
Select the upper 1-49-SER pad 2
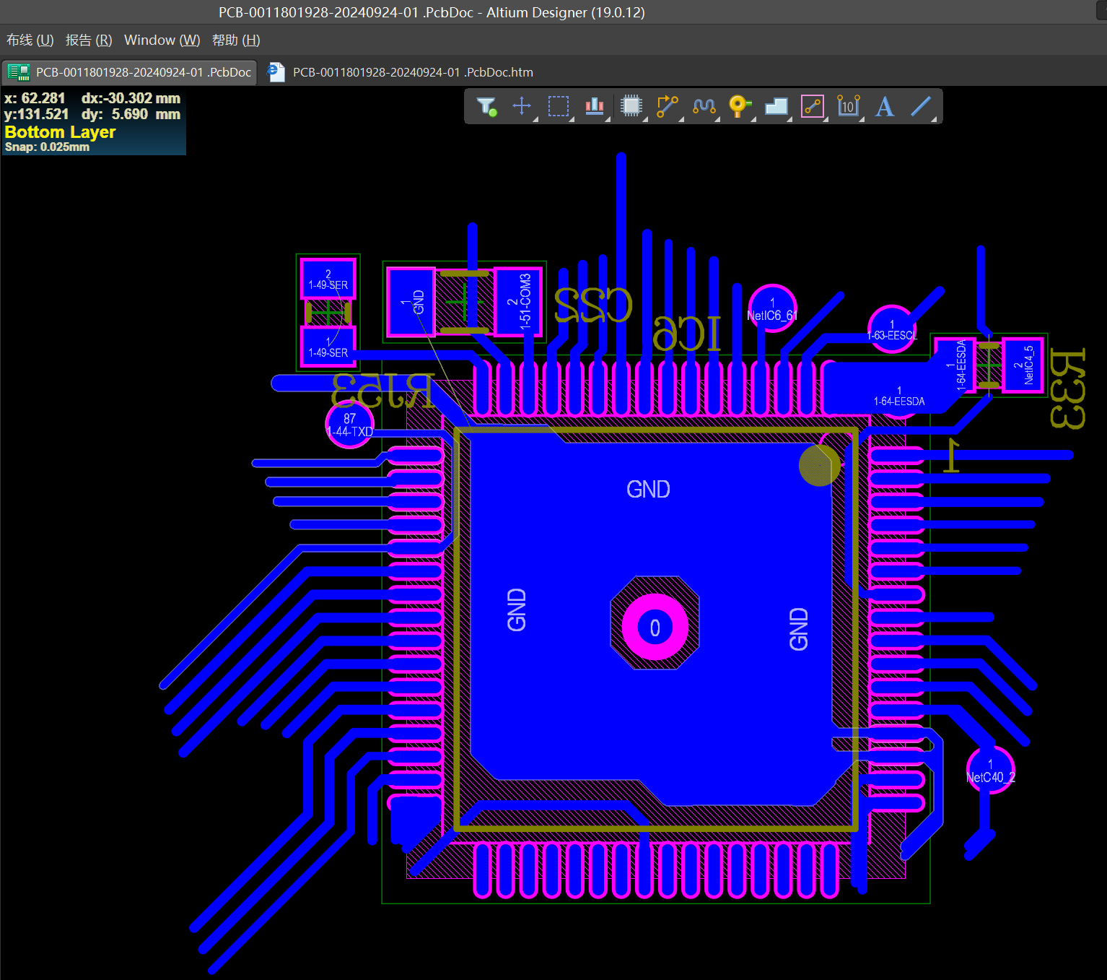pyautogui.click(x=328, y=279)
